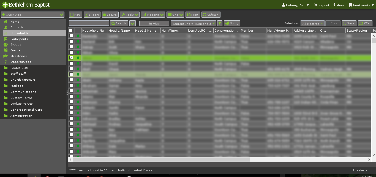Uncheck the checked row's checkbox
Screen dimensions: 376x177
click(x=71, y=58)
